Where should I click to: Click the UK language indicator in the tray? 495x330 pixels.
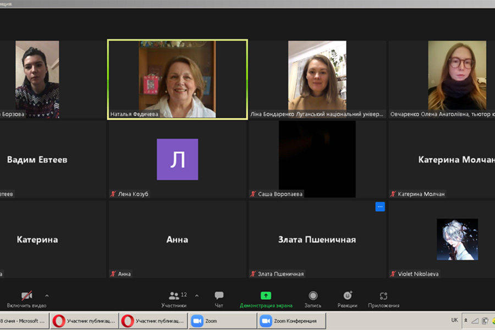[x=454, y=320]
